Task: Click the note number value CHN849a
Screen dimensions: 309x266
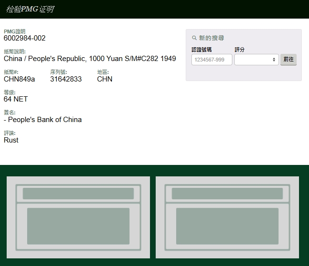Action: click(x=19, y=79)
